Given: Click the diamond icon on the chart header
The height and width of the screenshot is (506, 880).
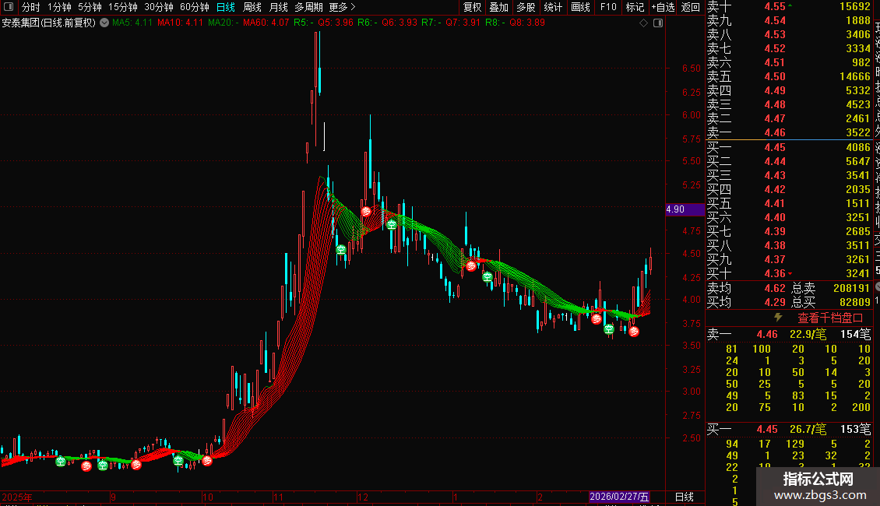Looking at the screenshot, I should point(643,23).
